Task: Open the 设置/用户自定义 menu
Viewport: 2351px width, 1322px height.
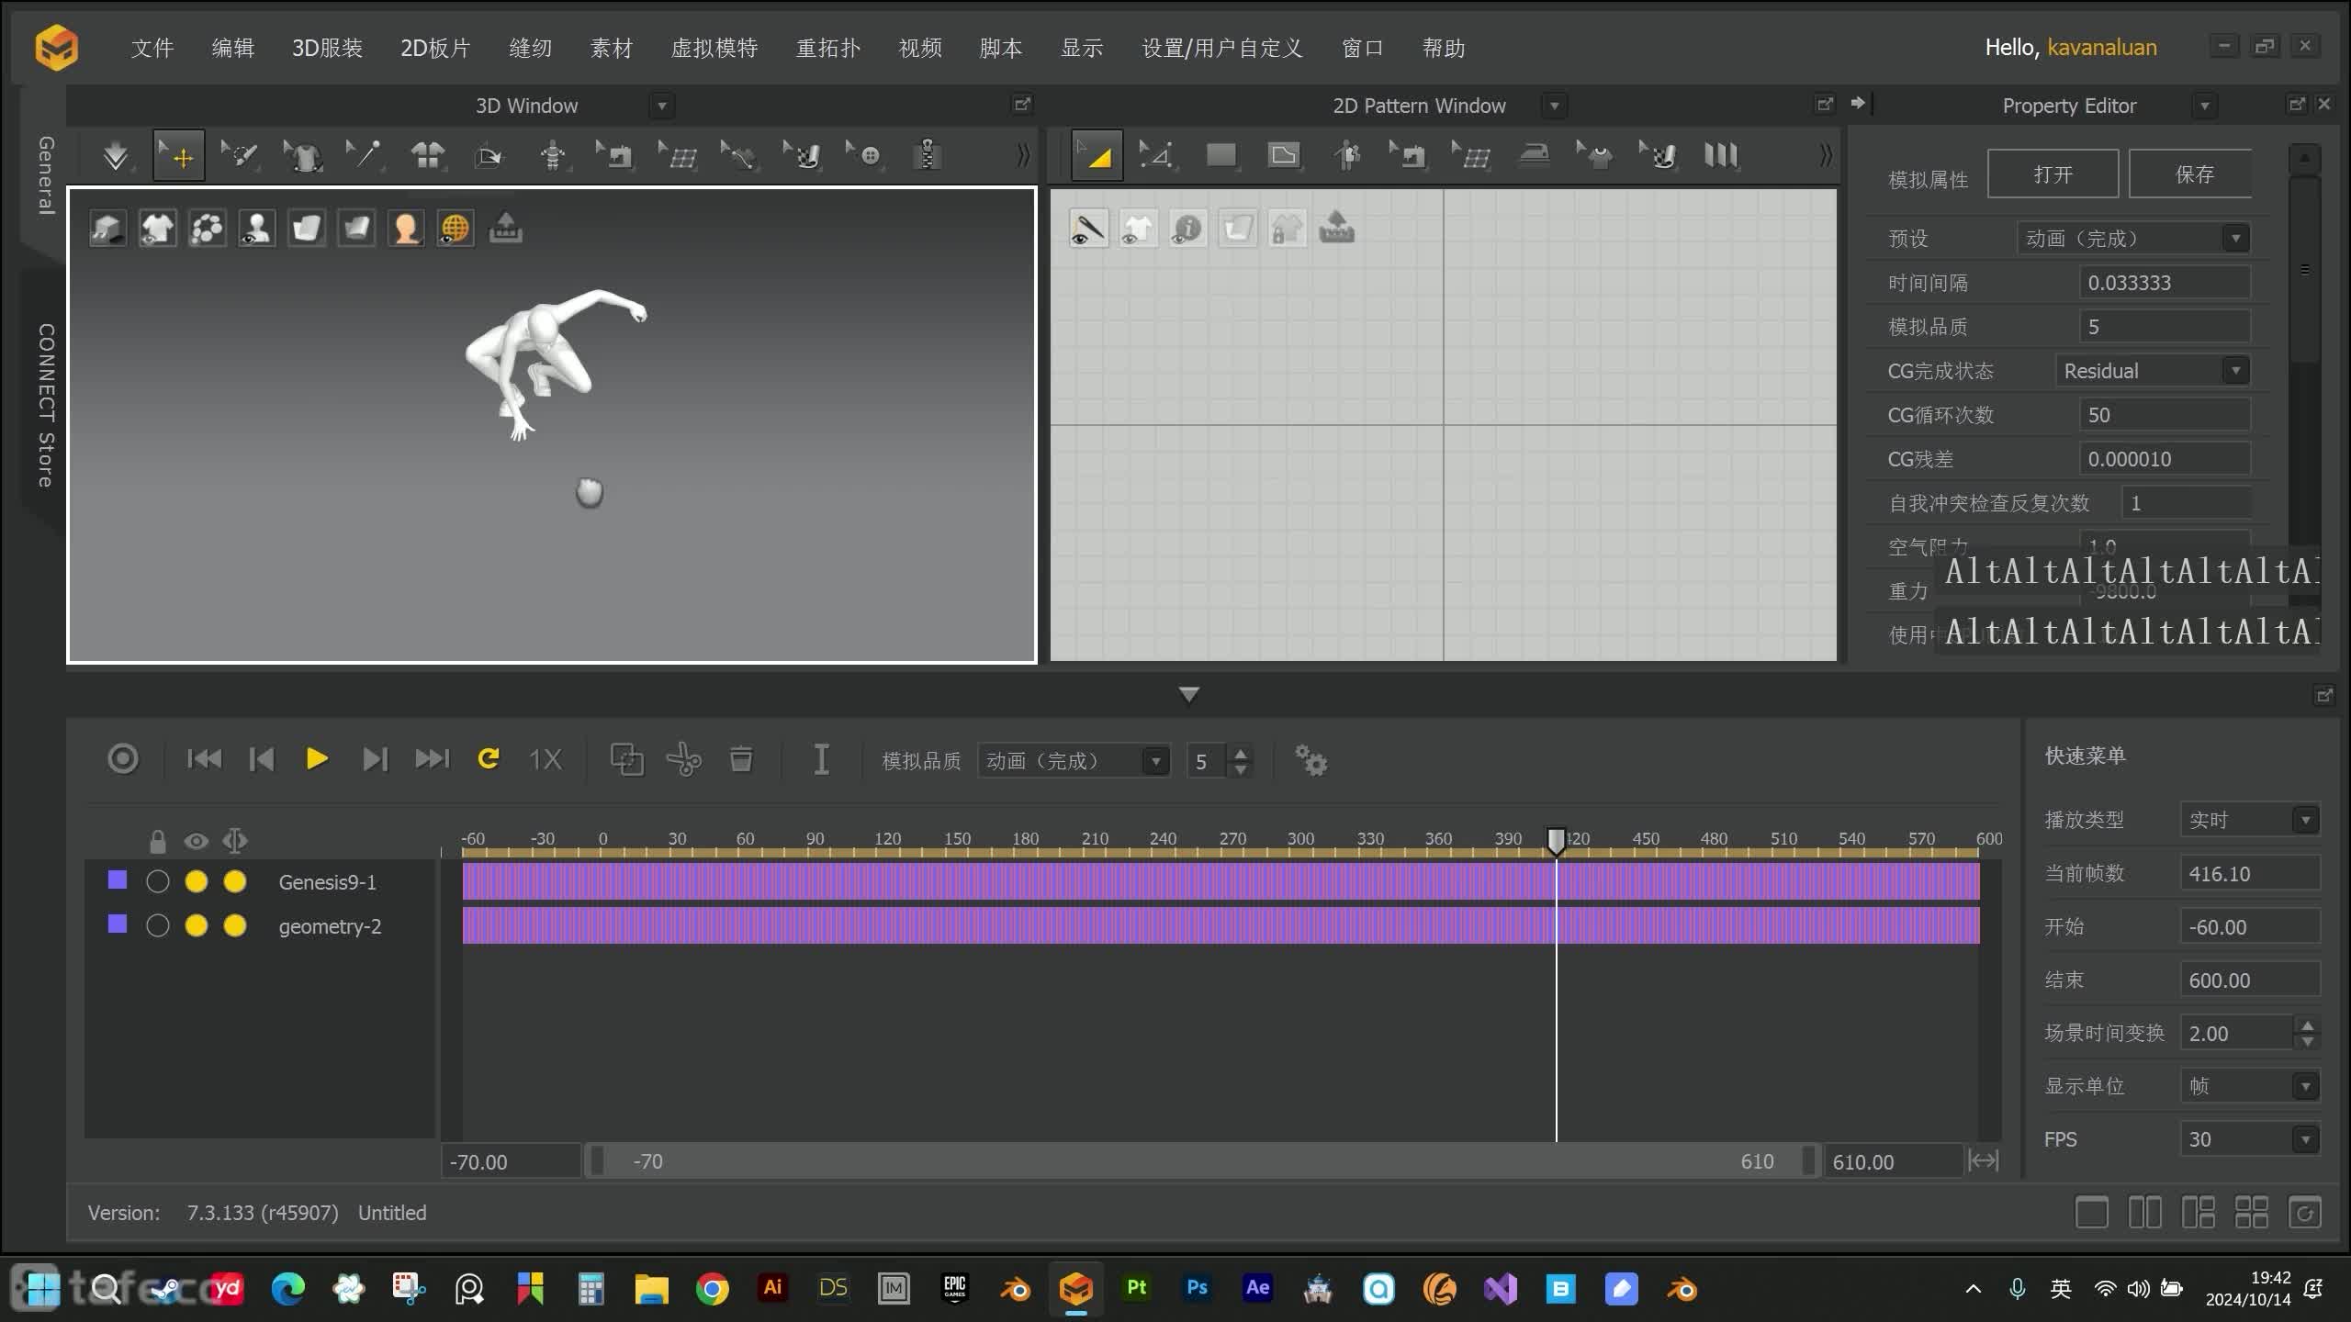Action: (1222, 48)
